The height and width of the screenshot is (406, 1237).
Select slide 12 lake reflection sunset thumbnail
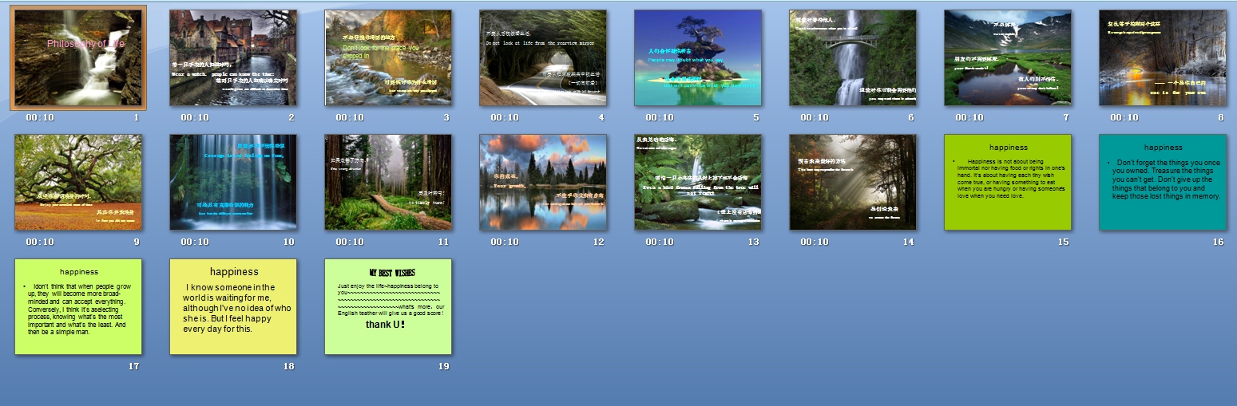[543, 182]
